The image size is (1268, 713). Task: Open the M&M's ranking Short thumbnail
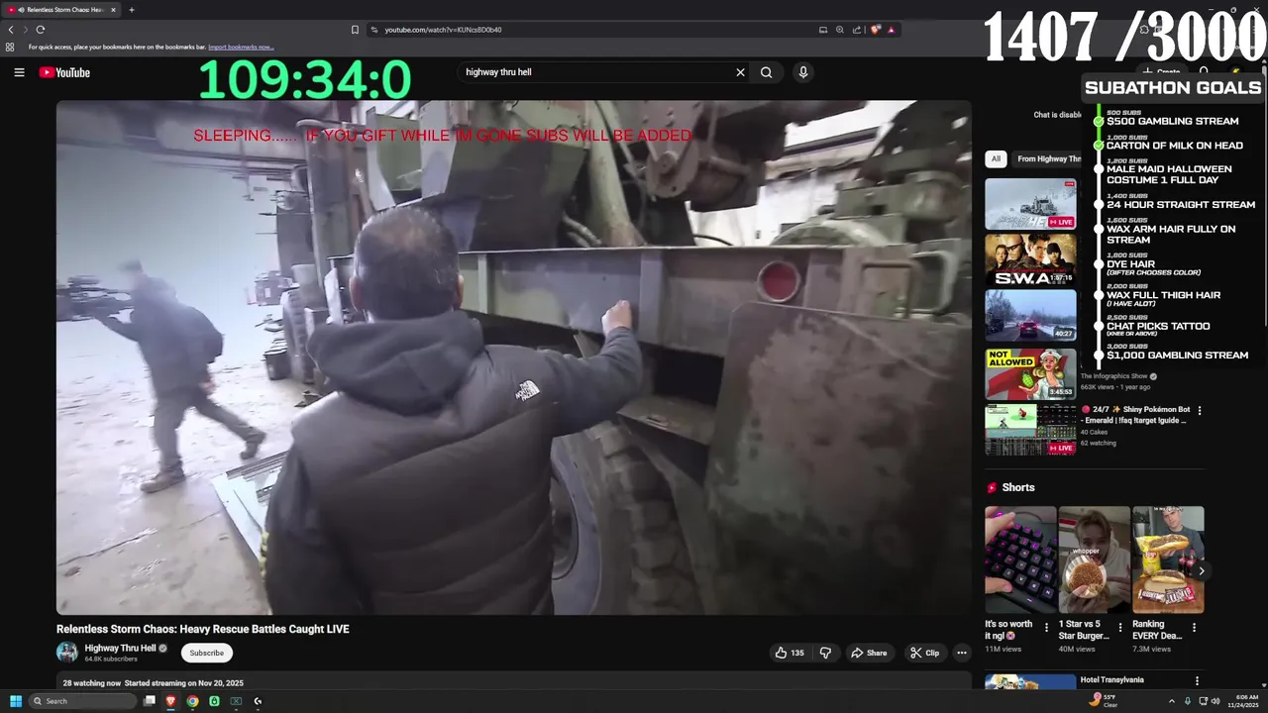click(x=1168, y=560)
